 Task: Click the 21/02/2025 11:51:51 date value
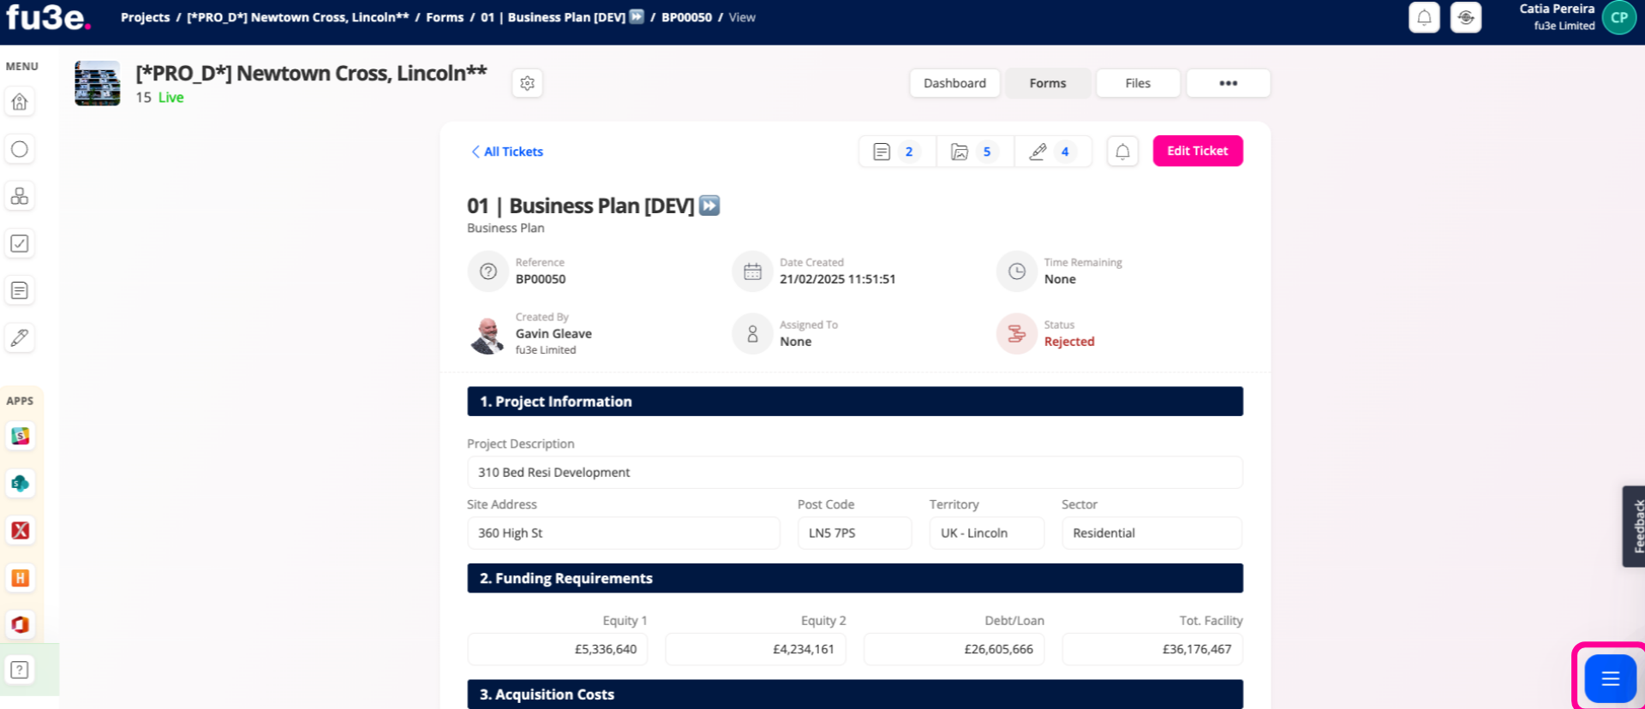pos(837,279)
